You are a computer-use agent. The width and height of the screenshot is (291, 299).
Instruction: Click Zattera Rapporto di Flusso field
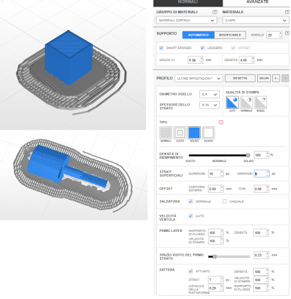point(260,288)
